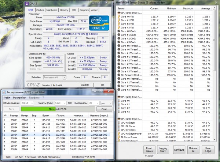Screen dimensions: 220x162
Task: Click the Core #3 temperature thermometer icon
Action: point(119,112)
